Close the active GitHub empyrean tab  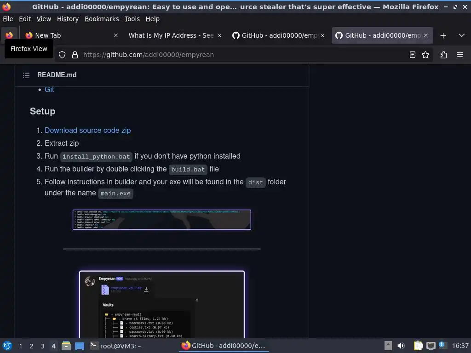(x=425, y=35)
